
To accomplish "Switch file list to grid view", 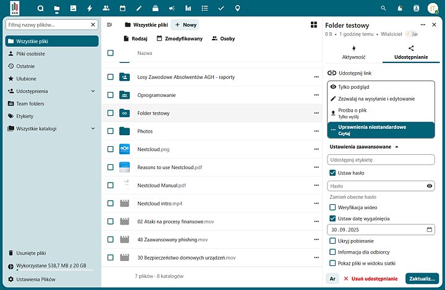I will [313, 25].
